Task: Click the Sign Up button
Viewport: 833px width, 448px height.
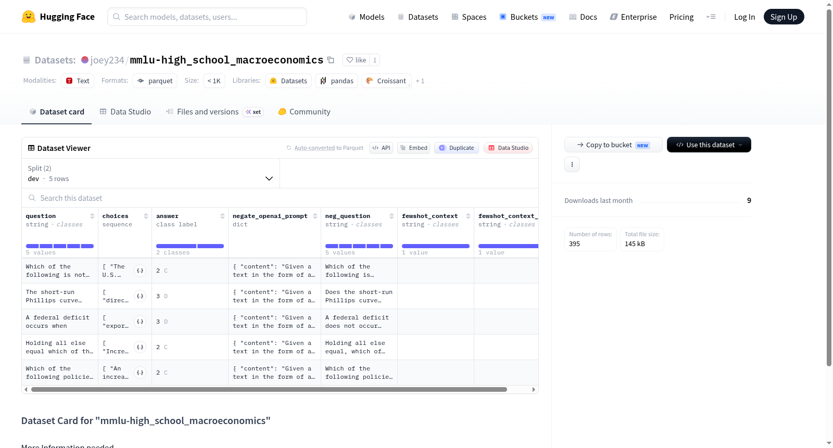Action: 784,17
